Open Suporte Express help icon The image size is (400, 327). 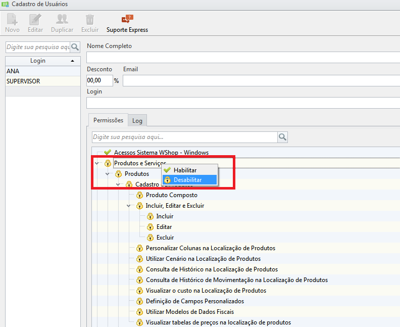[x=127, y=19]
